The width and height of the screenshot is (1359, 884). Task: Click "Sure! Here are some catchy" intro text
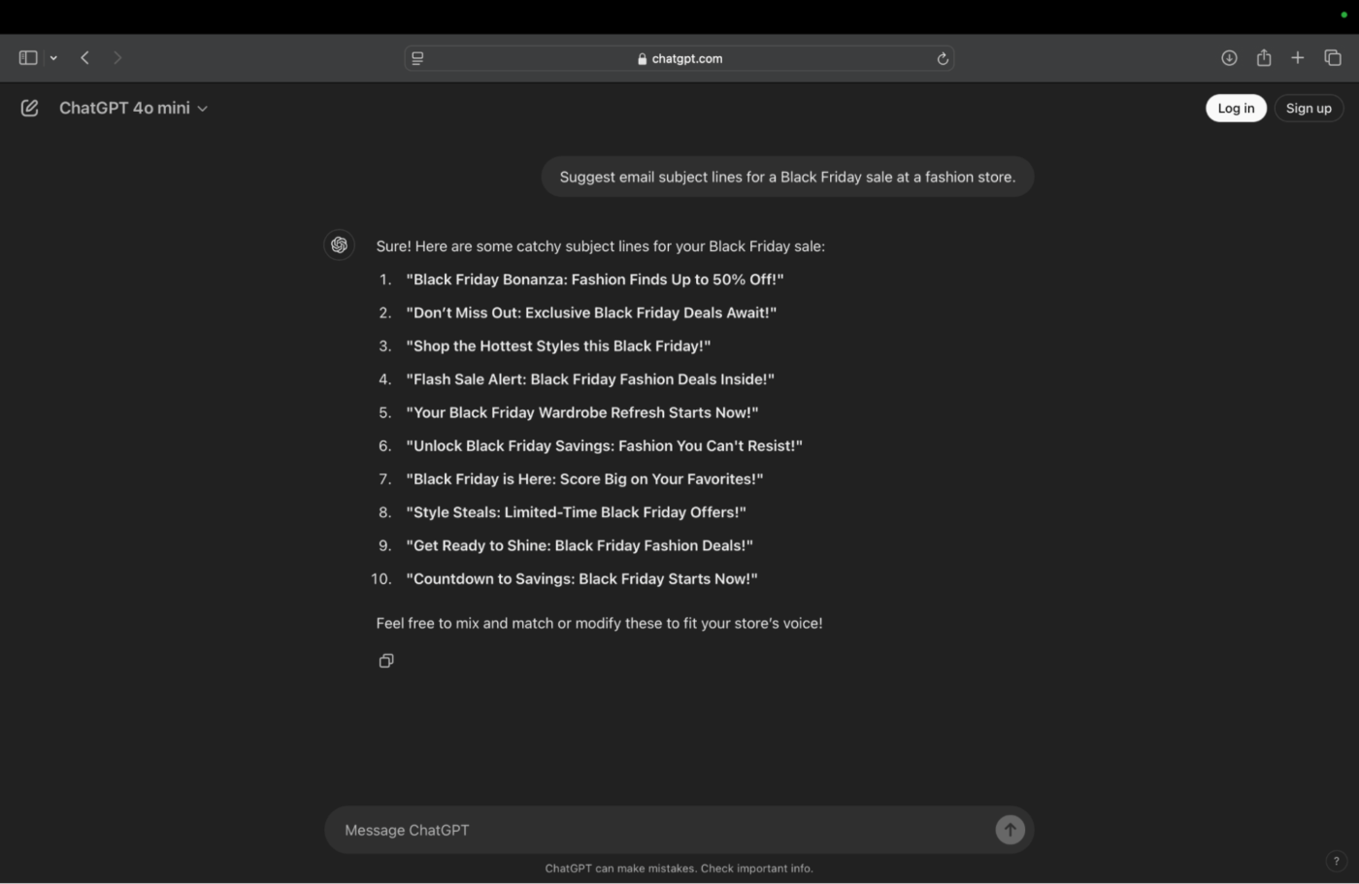click(x=601, y=246)
